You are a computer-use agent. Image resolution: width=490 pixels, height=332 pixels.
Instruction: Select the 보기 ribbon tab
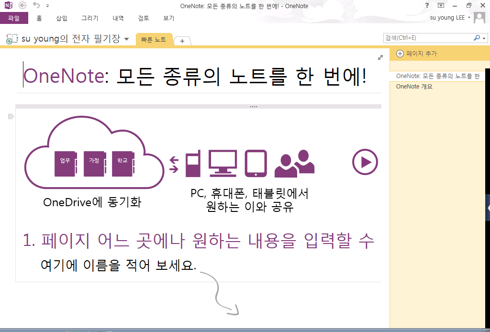(169, 18)
